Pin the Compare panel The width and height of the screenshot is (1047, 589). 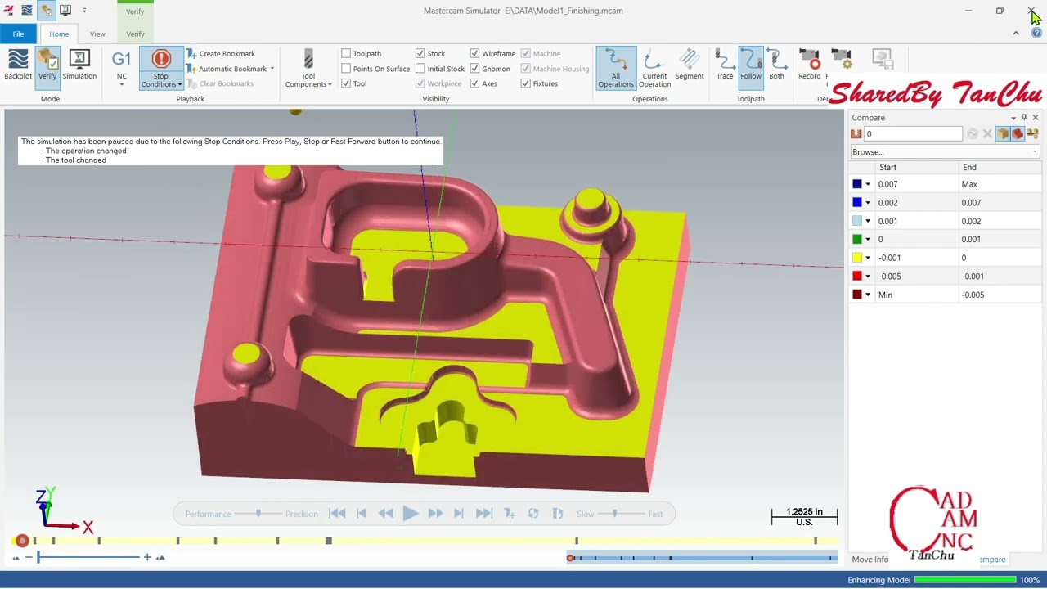point(1024,118)
